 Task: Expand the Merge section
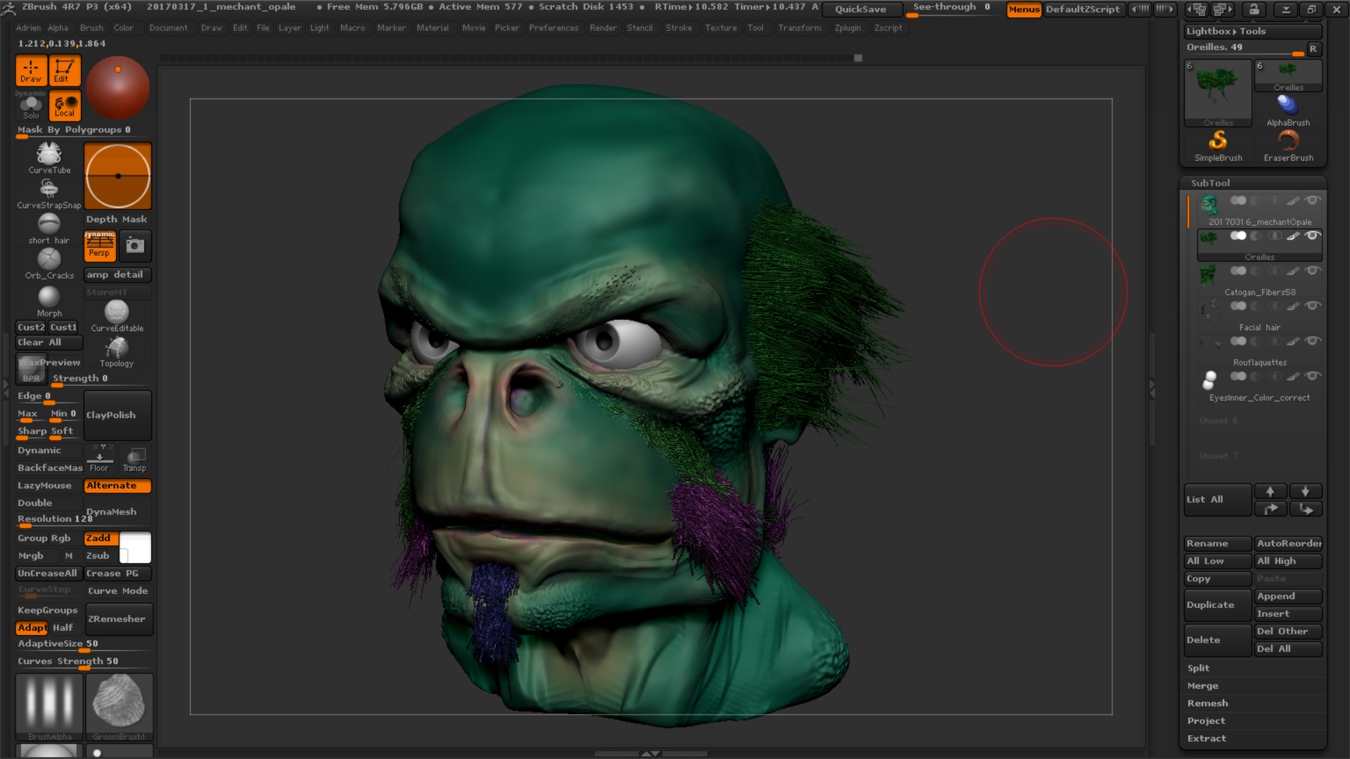(x=1202, y=686)
